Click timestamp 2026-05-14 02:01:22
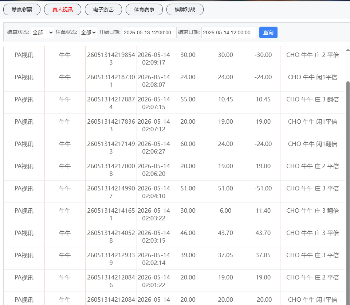This screenshot has width=350, height=305. coord(154,281)
